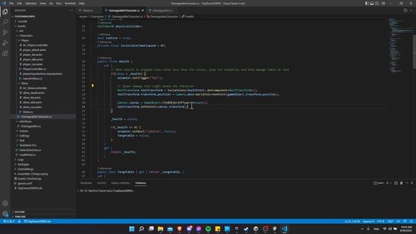The width and height of the screenshot is (416, 234).
Task: Open the Source Control view
Action: [x=5, y=32]
